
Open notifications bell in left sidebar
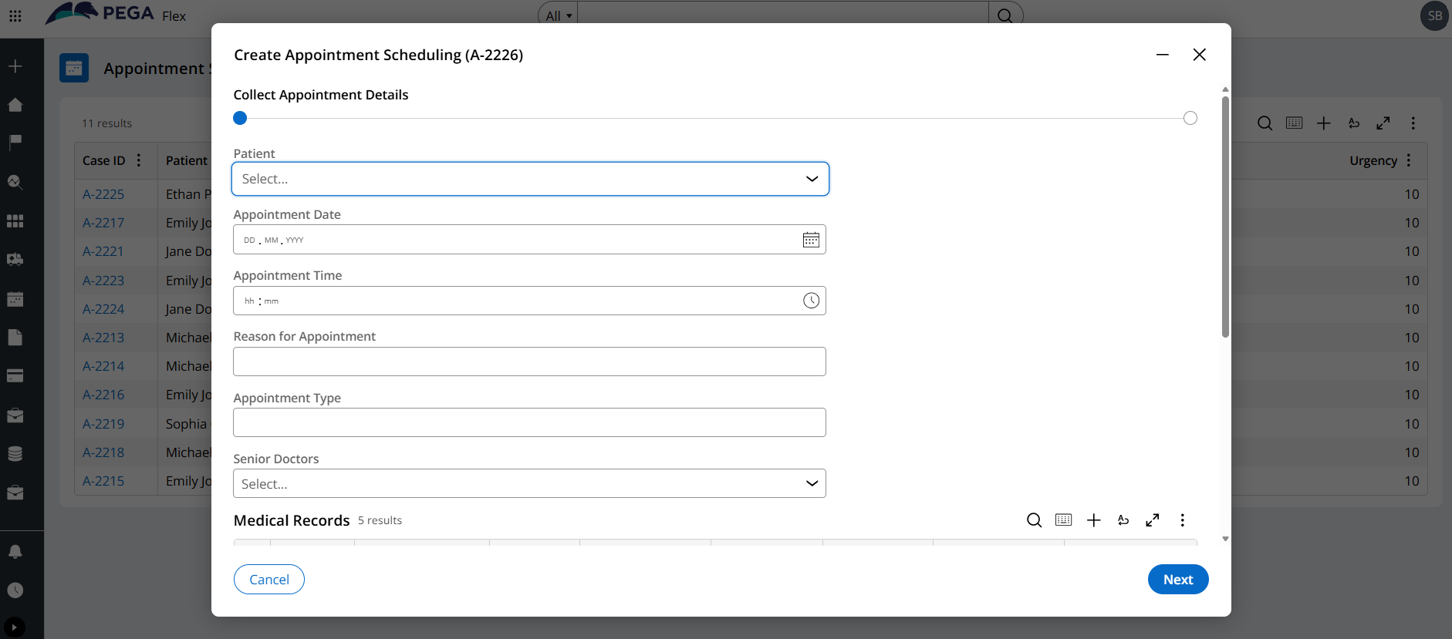coord(15,552)
